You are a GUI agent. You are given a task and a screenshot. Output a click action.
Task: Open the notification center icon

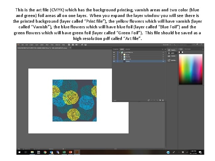[x=200, y=152]
